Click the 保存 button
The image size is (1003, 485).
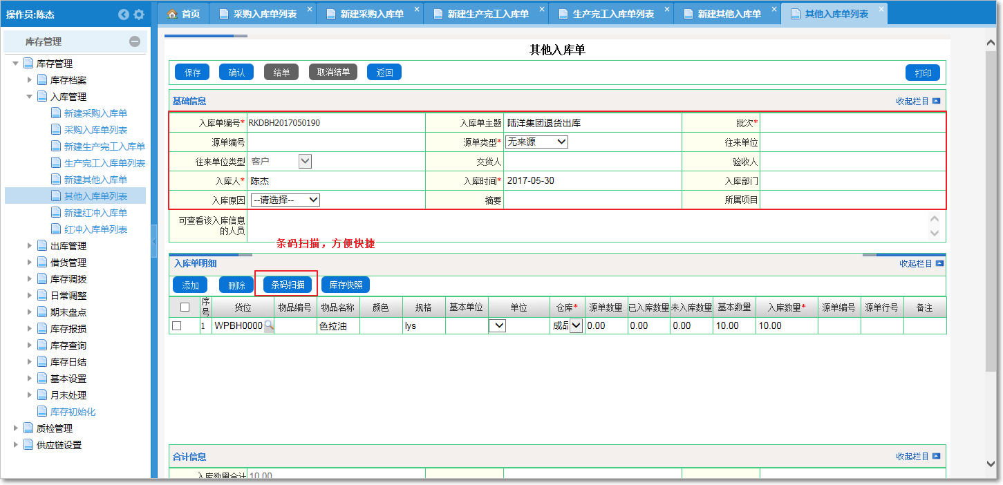(192, 73)
